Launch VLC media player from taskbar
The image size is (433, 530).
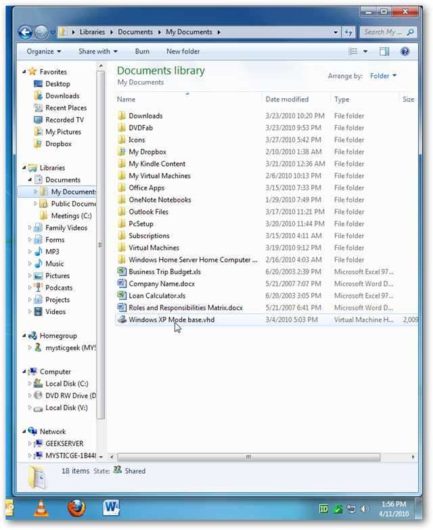(x=41, y=508)
